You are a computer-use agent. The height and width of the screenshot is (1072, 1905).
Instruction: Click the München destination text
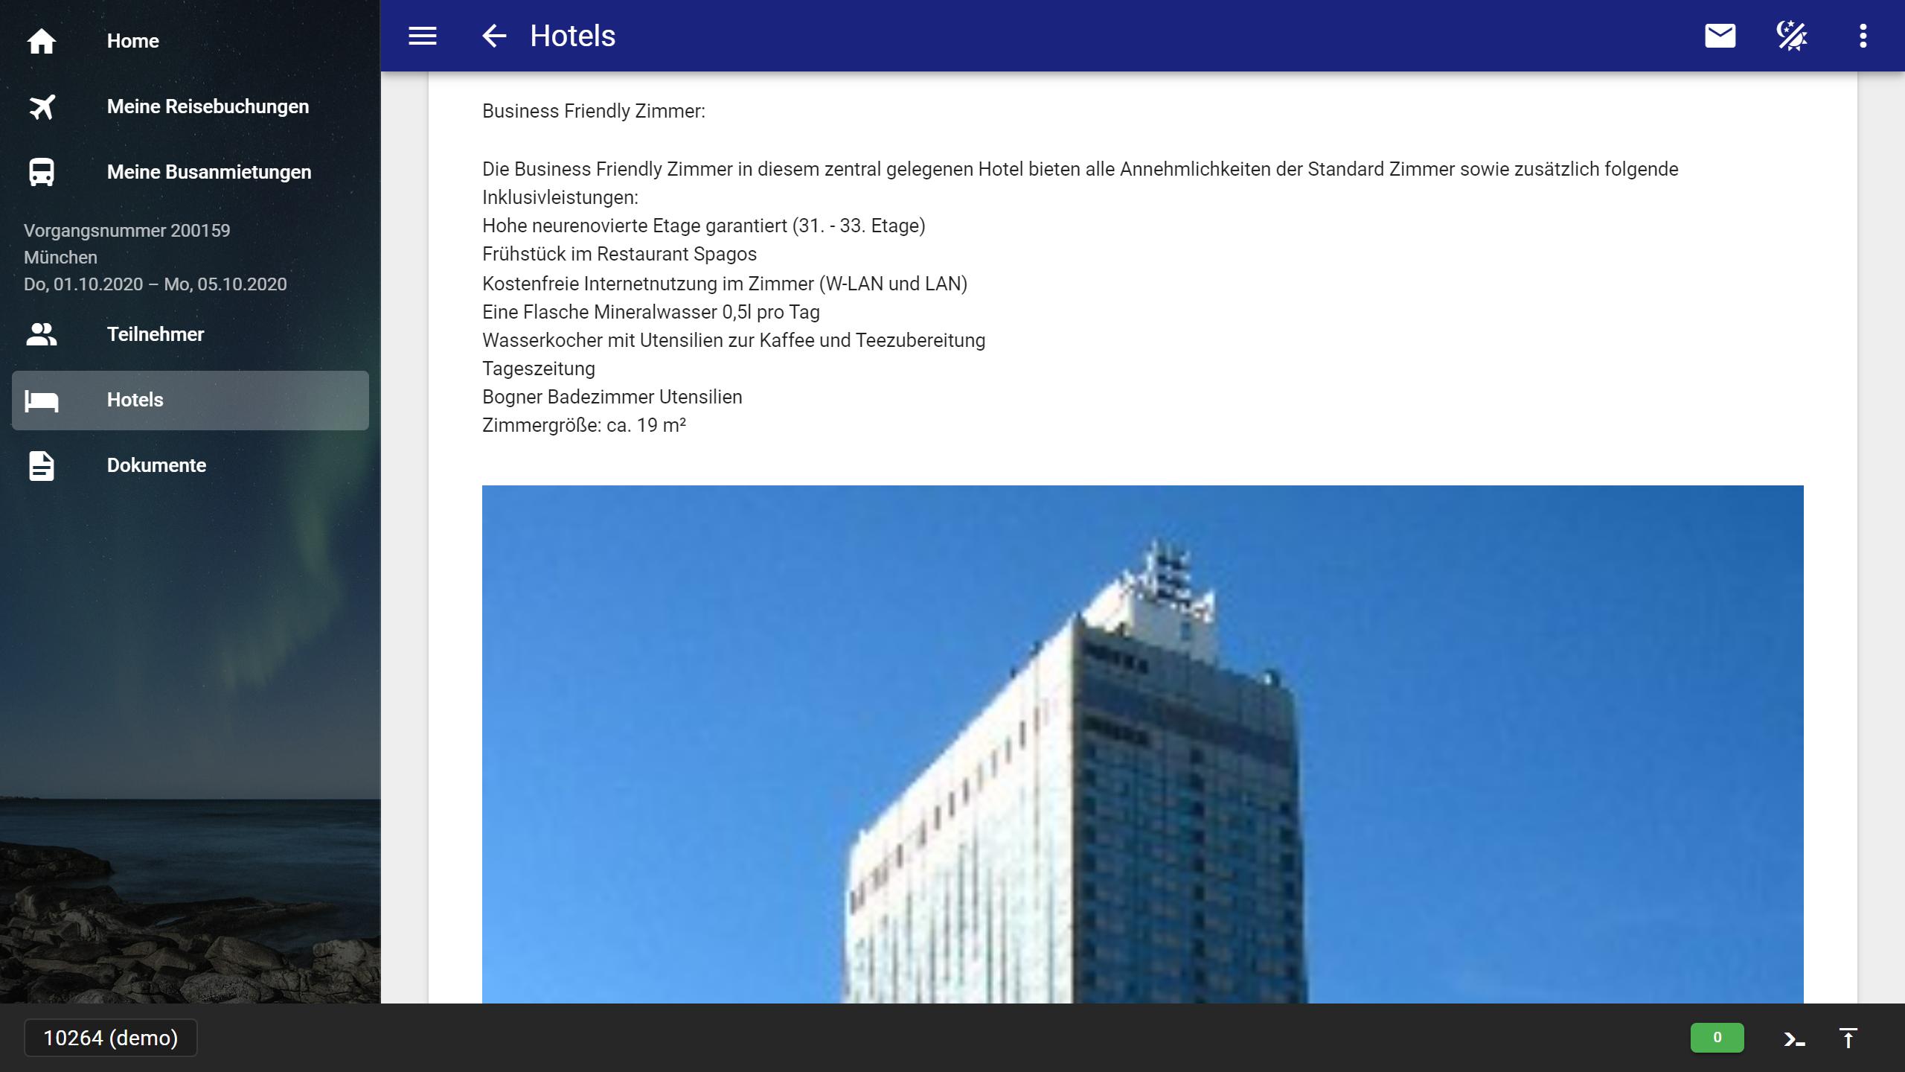coord(60,258)
